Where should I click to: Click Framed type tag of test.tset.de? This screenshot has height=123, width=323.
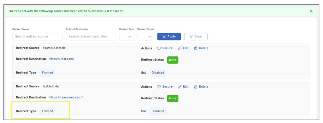[47, 111]
